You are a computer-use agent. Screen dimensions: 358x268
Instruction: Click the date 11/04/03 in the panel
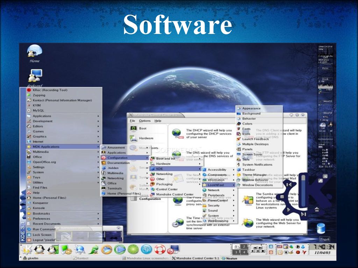tap(322, 253)
